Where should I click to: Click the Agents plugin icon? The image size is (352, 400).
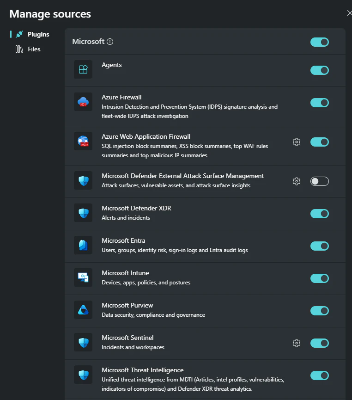pos(83,69)
